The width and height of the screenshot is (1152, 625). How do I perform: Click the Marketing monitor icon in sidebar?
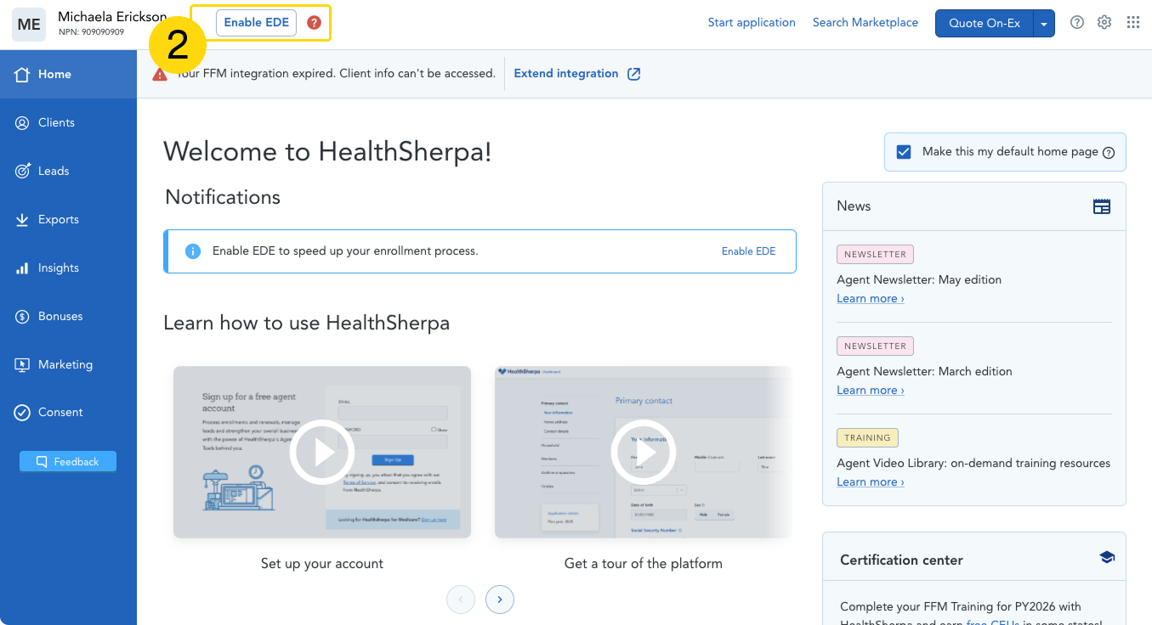point(23,365)
